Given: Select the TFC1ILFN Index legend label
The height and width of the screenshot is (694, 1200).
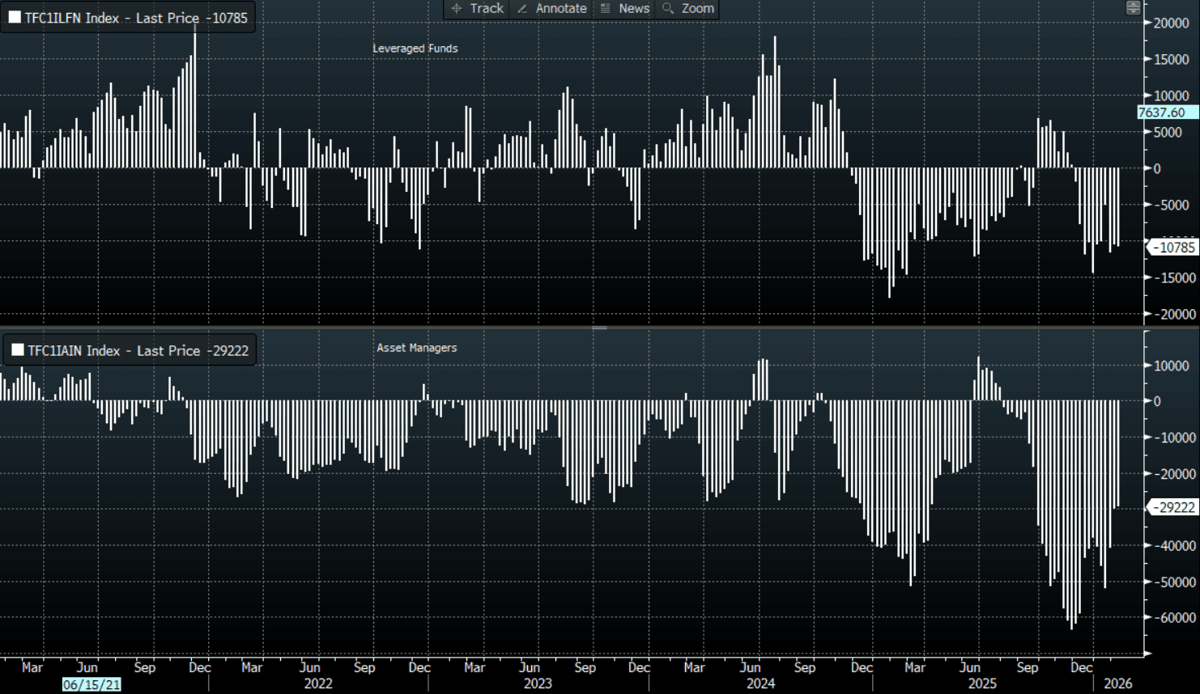Looking at the screenshot, I should (136, 18).
